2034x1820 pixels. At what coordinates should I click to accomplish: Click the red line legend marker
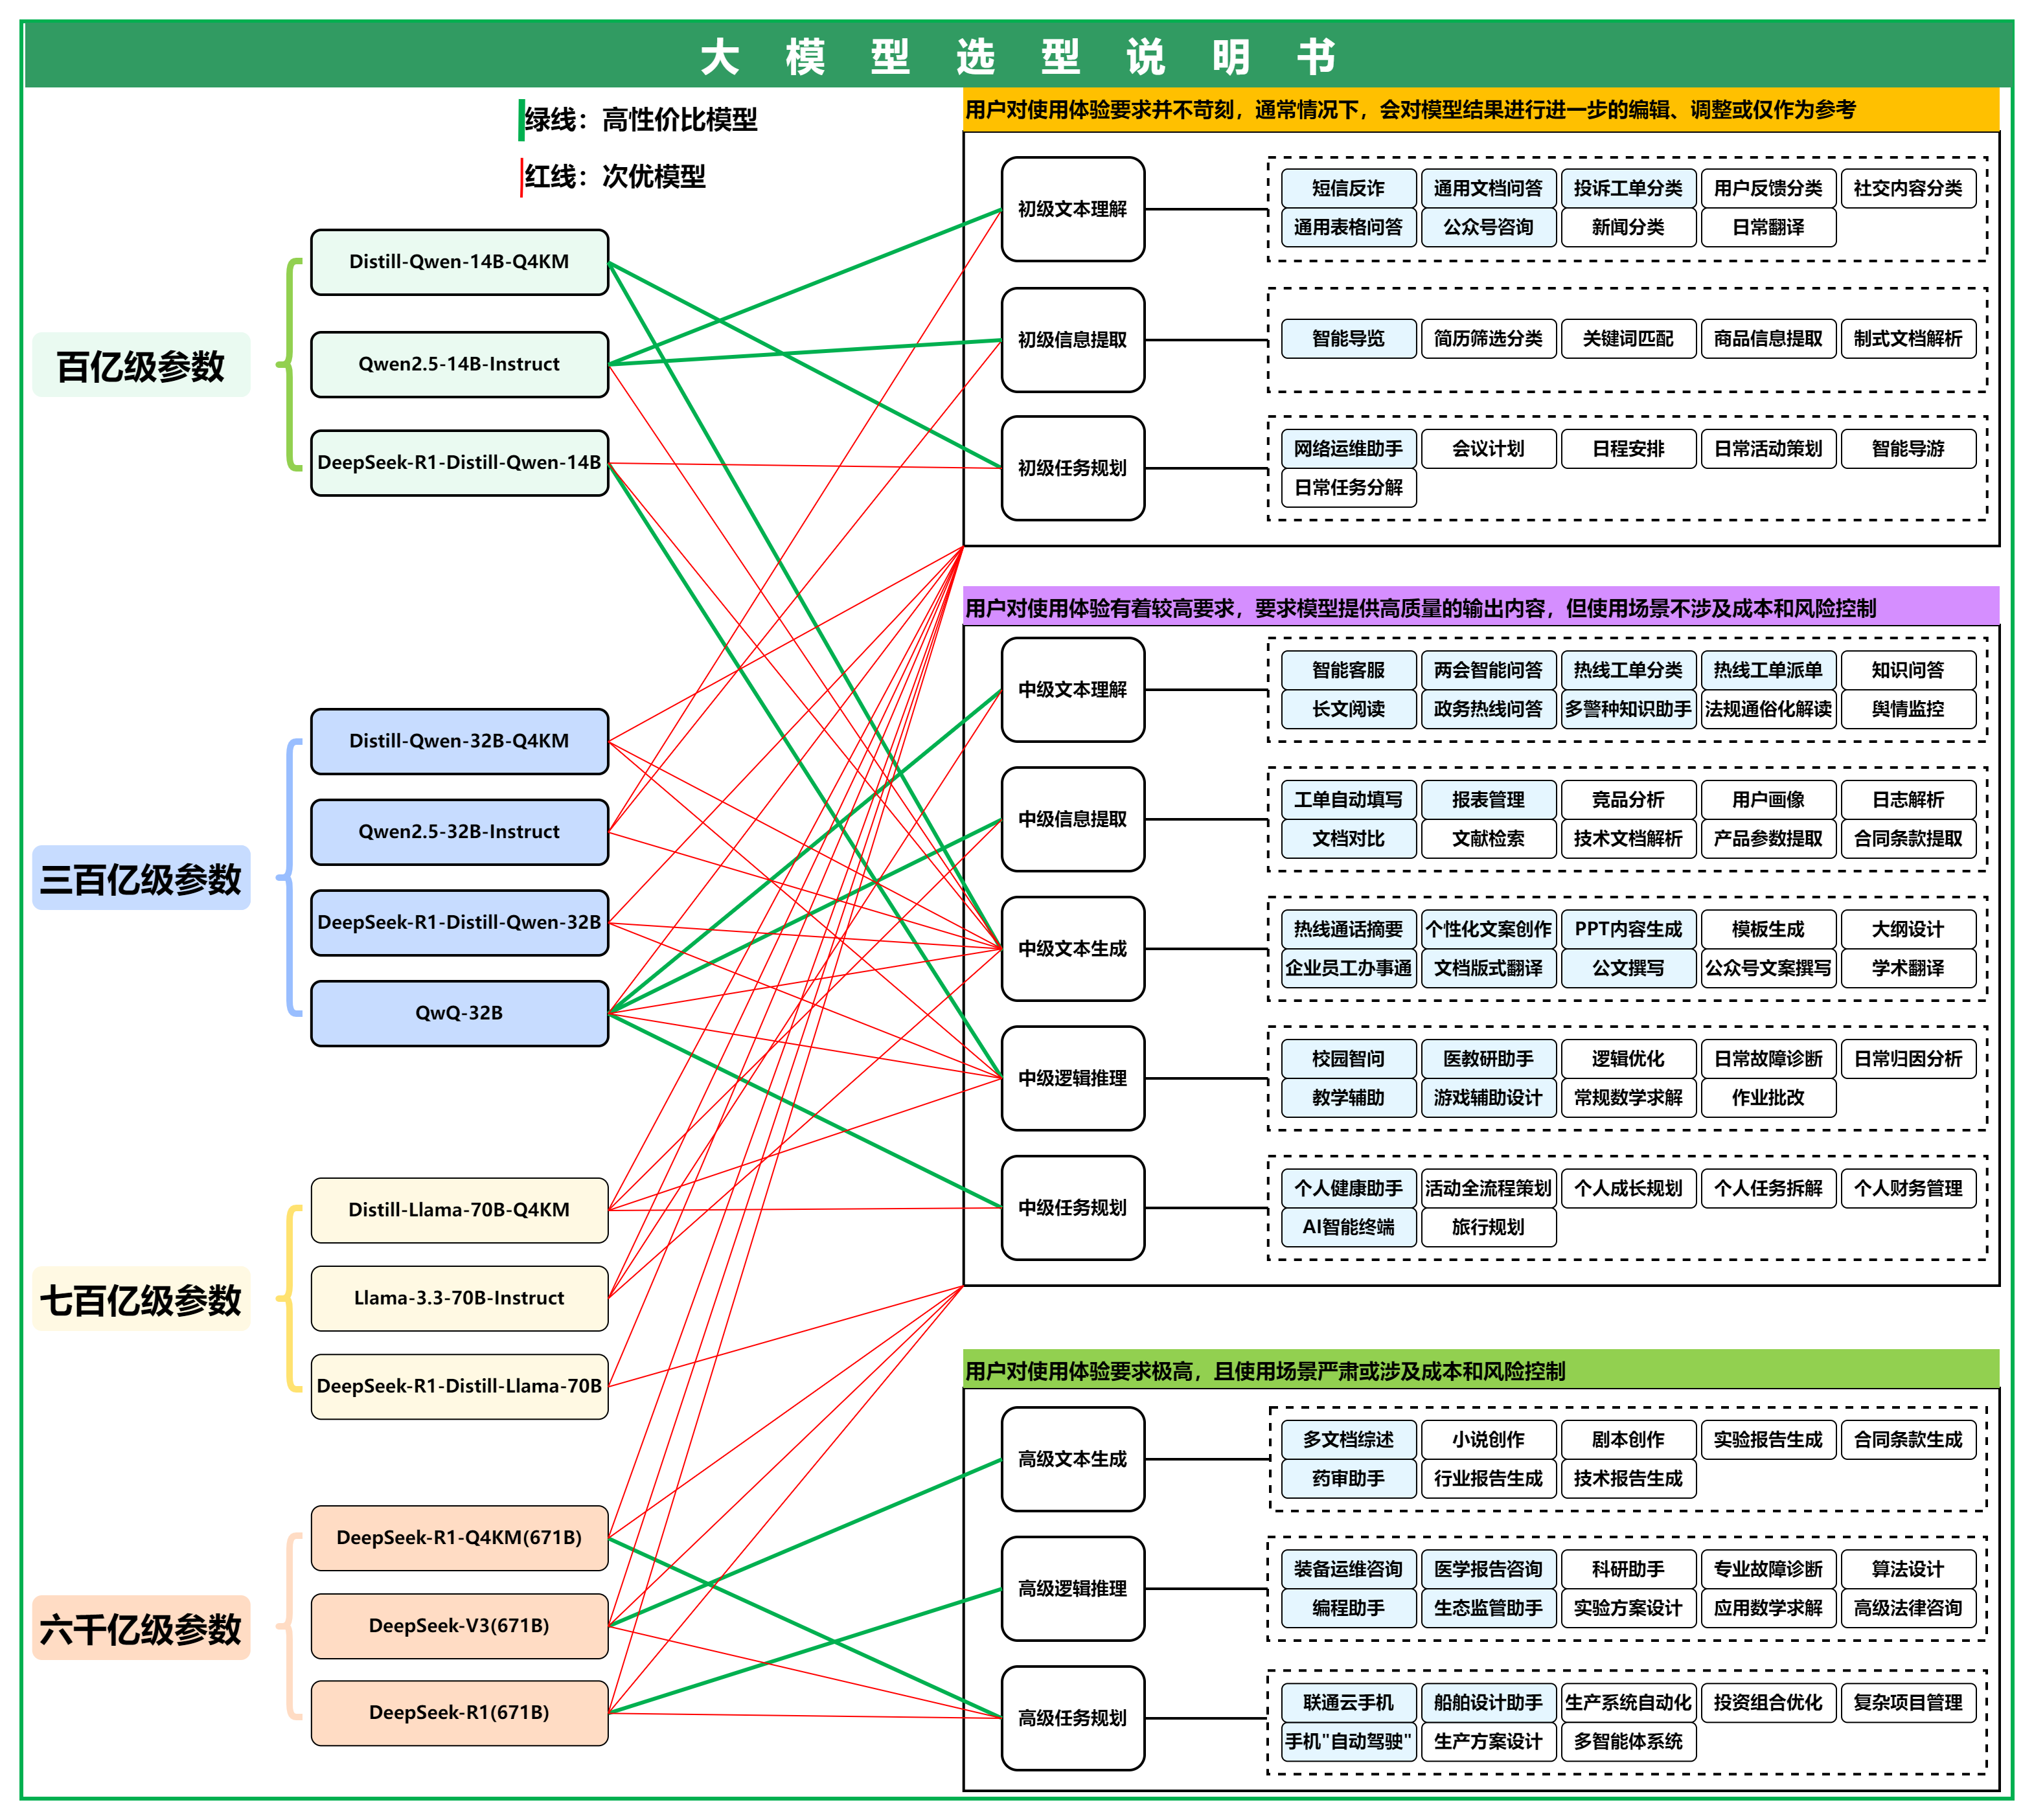pos(522,177)
